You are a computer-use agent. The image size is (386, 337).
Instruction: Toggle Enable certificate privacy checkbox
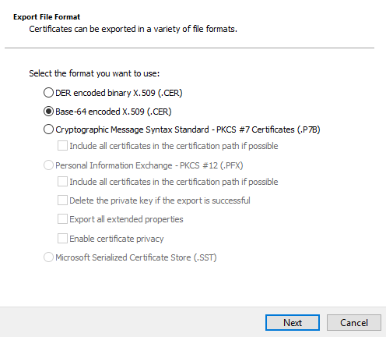point(62,238)
